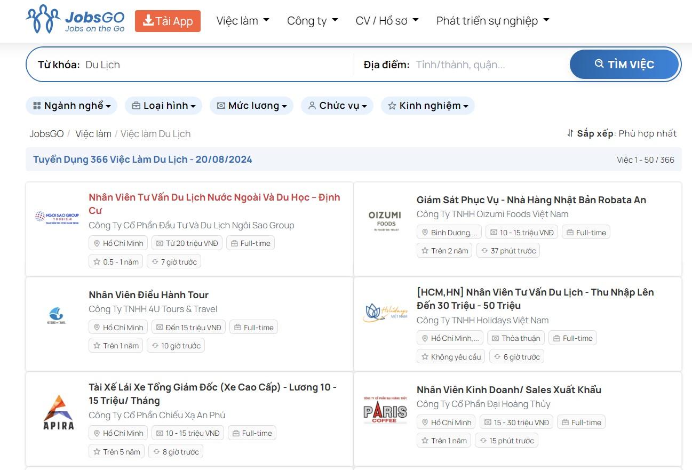Open Nhân Viên Kinh Doanh Sales Xuất Khẩu job
The image size is (692, 470).
click(x=509, y=390)
